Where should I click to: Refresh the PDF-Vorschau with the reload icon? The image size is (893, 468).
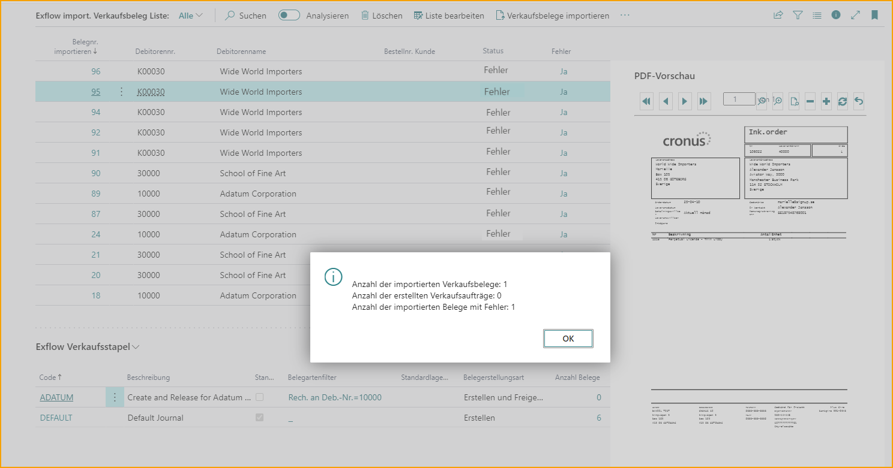[x=842, y=101]
